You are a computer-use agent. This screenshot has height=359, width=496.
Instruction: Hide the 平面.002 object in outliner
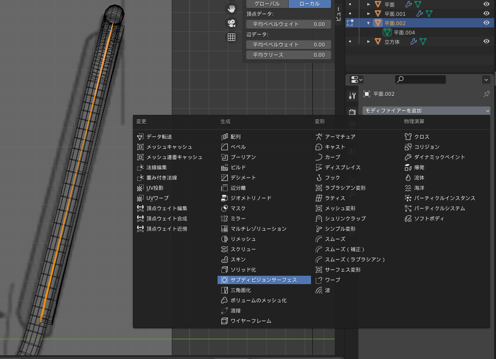point(486,23)
